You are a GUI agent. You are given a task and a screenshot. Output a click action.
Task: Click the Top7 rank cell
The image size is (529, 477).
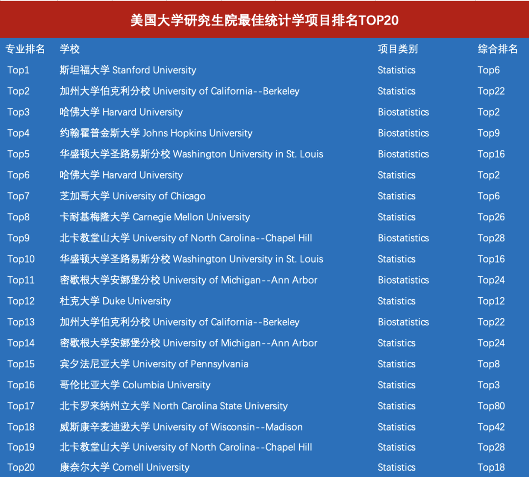point(19,196)
